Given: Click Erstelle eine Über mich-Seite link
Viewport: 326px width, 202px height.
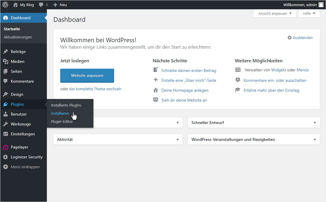Looking at the screenshot, I should click(189, 80).
